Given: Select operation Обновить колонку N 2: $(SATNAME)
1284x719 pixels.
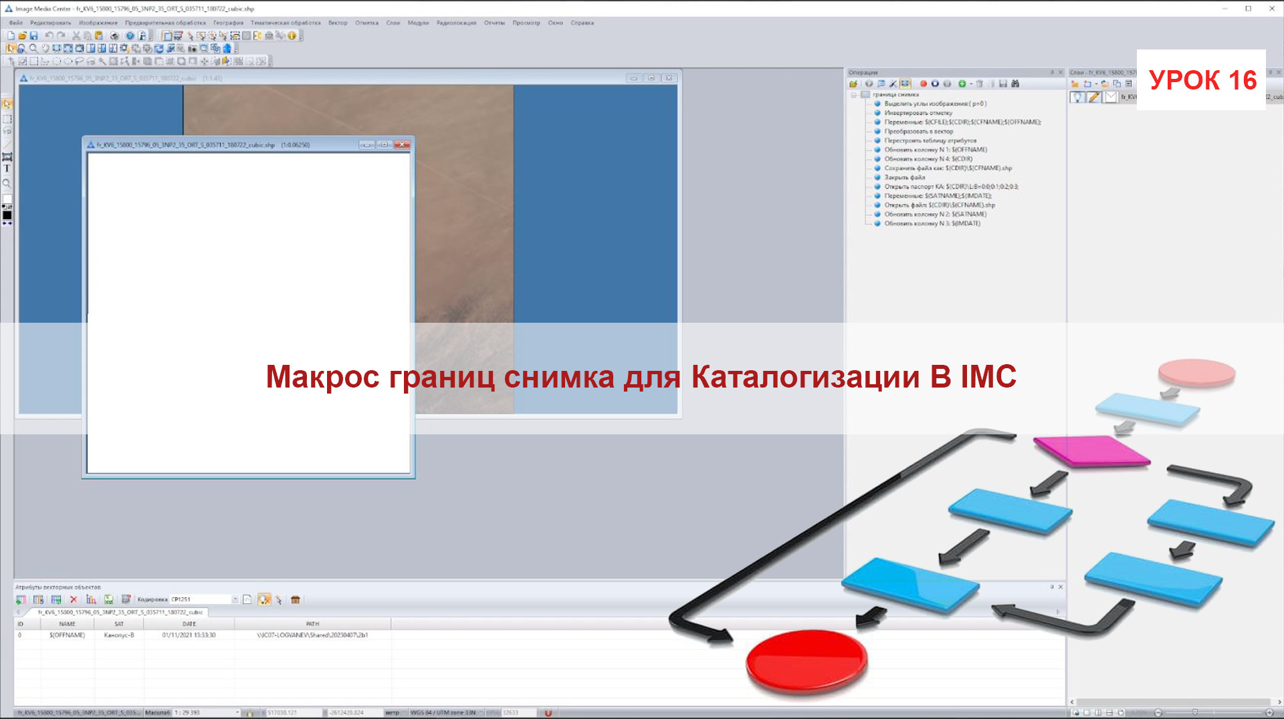Looking at the screenshot, I should click(x=935, y=214).
